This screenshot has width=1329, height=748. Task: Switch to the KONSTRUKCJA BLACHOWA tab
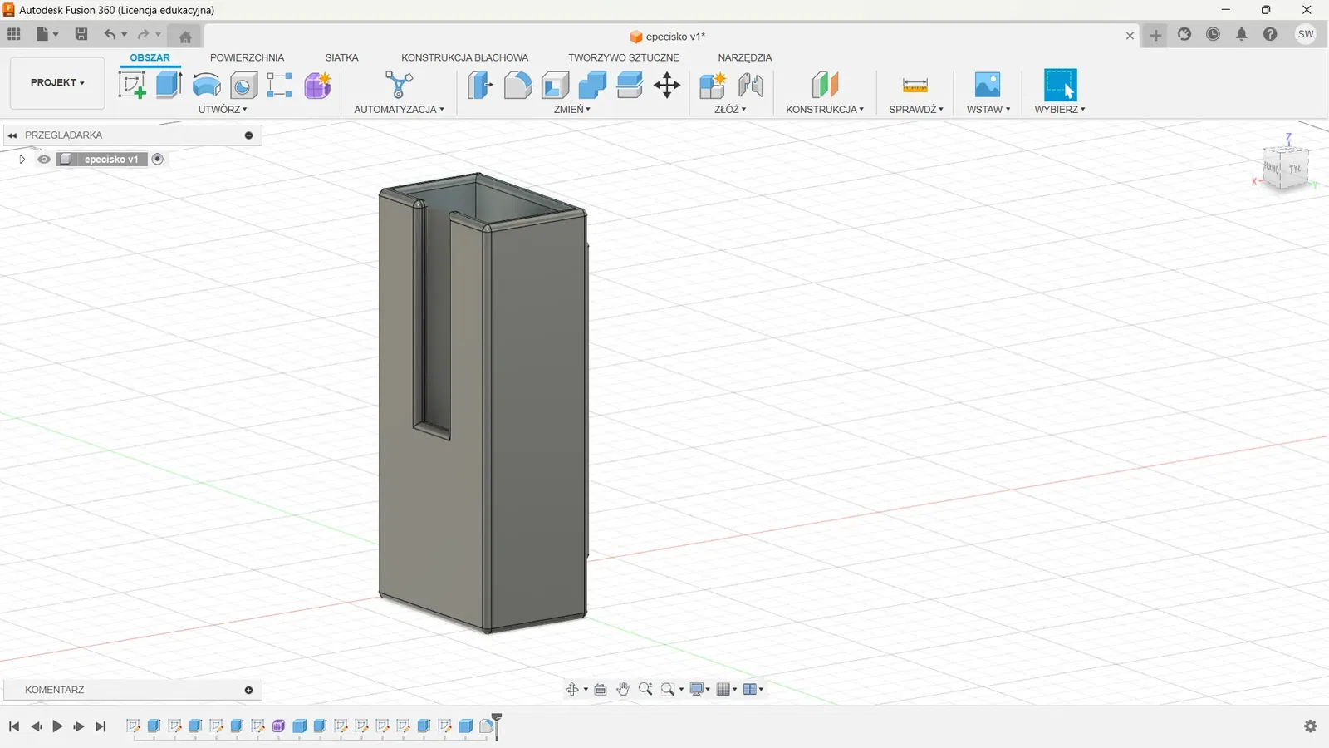[464, 57]
